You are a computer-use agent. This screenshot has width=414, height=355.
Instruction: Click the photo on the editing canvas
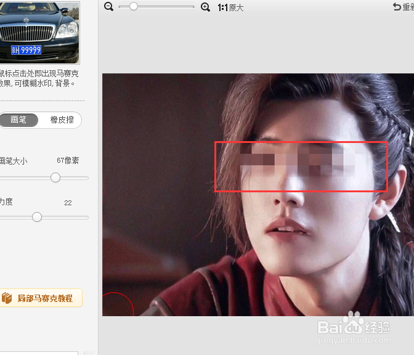[258, 194]
